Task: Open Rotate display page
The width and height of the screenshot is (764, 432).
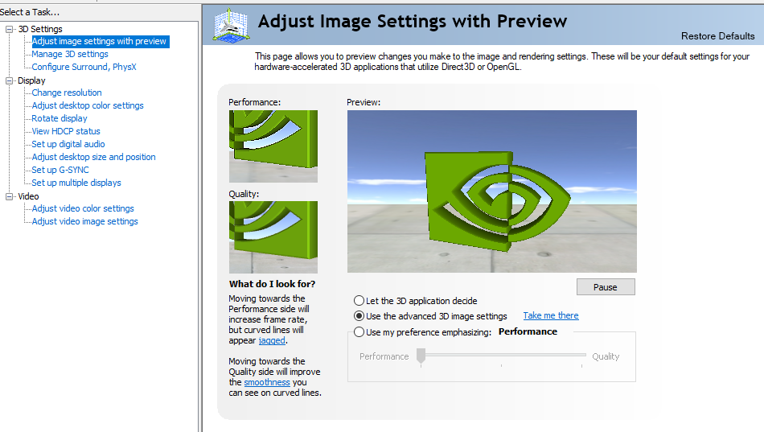Action: [60, 118]
